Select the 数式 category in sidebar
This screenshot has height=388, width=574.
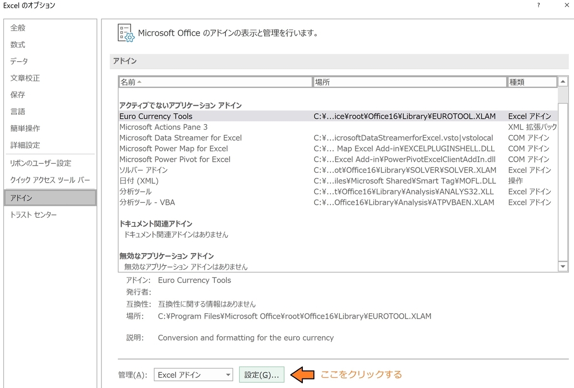18,44
